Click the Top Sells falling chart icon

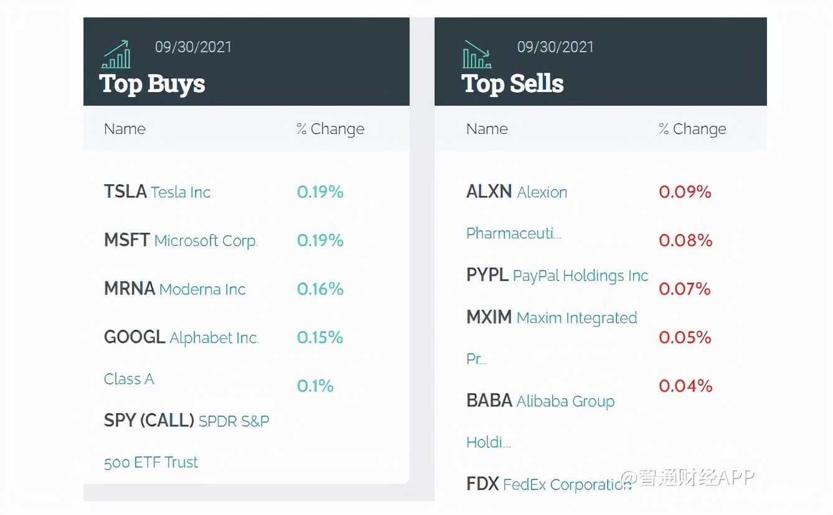[x=477, y=55]
